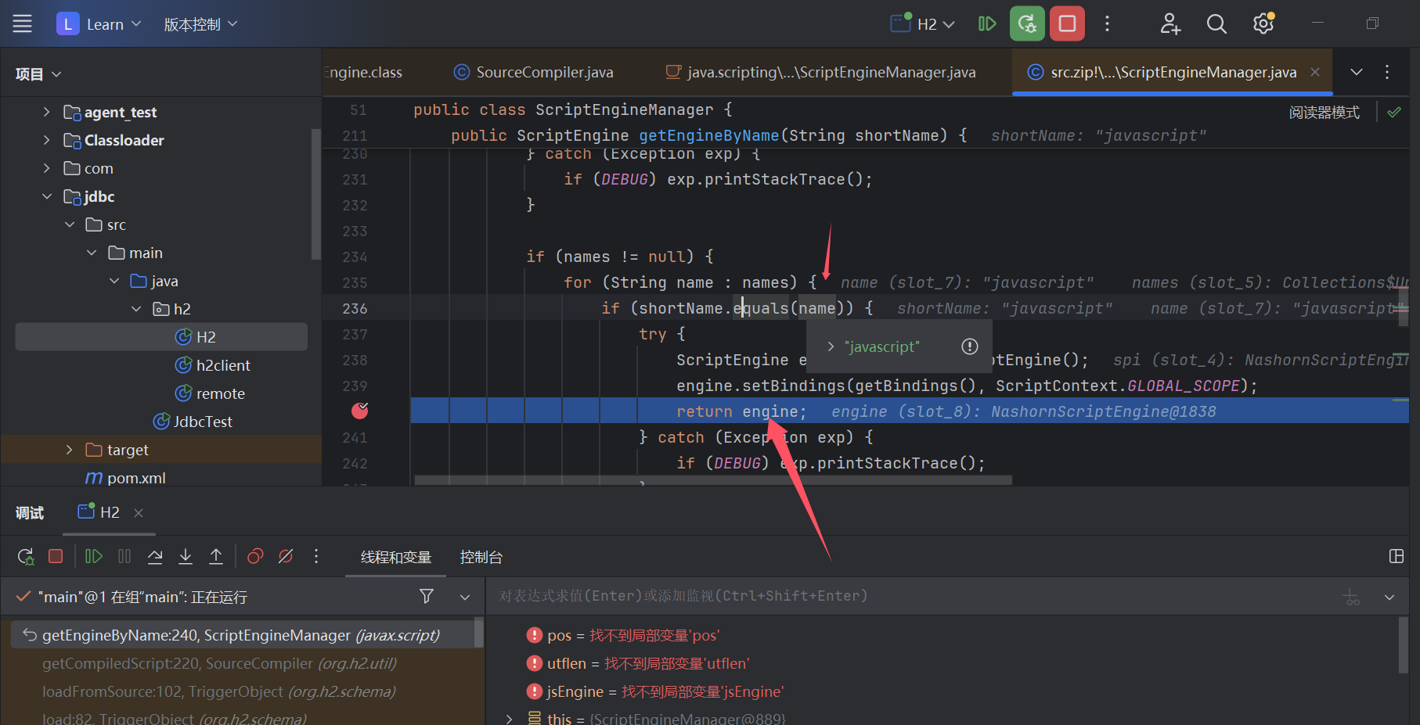Collapse the jdbc module
Image resolution: width=1420 pixels, height=725 pixels.
tap(46, 196)
